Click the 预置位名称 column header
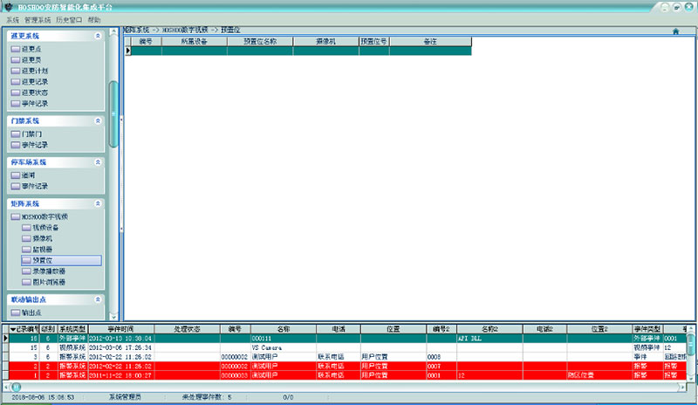 click(260, 41)
